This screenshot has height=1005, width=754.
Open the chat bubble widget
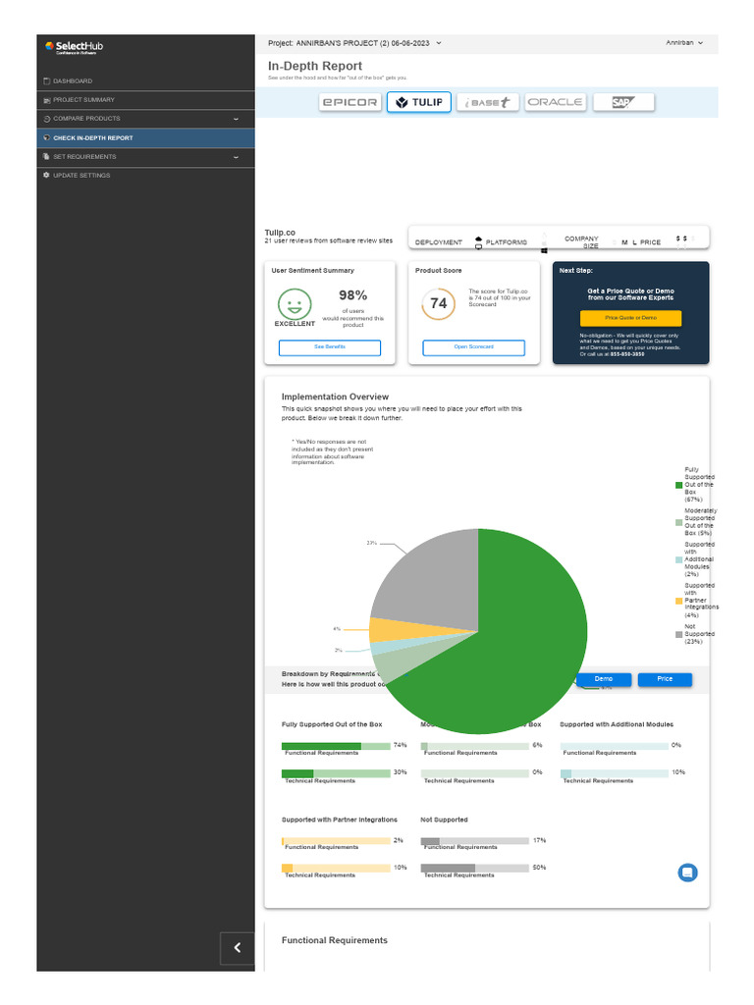coord(687,873)
